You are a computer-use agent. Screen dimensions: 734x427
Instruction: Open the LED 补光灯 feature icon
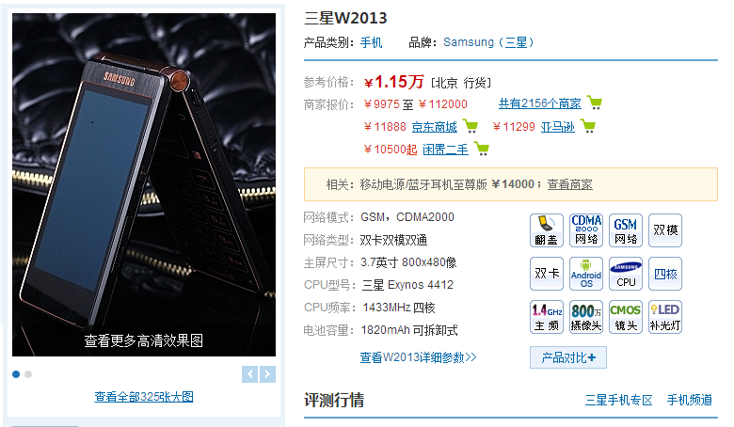tap(665, 317)
